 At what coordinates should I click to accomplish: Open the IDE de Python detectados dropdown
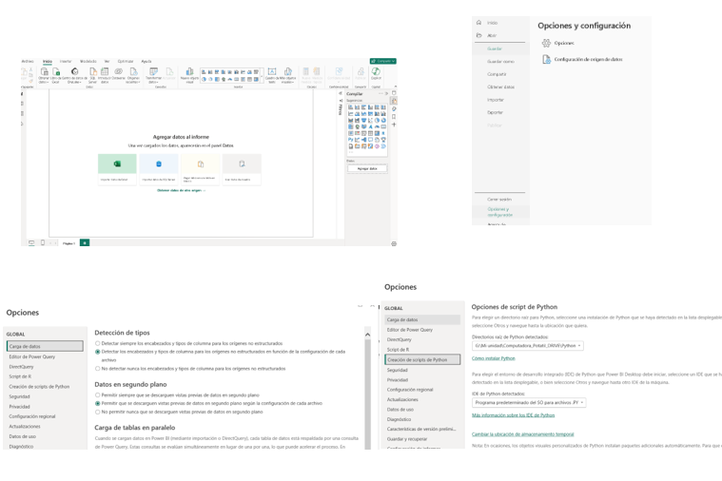click(x=529, y=403)
